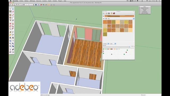This screenshot has width=170, height=96.
Task: Click the home icon in Colors panel
Action: [x=106, y=19]
